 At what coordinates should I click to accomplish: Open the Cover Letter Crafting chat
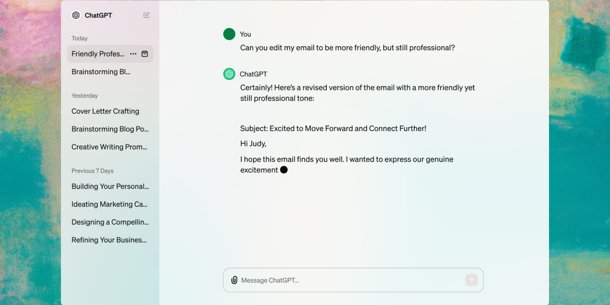click(x=105, y=111)
